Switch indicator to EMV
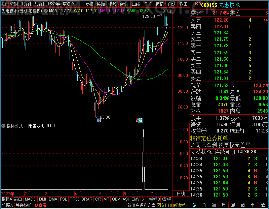 [x=136, y=199]
